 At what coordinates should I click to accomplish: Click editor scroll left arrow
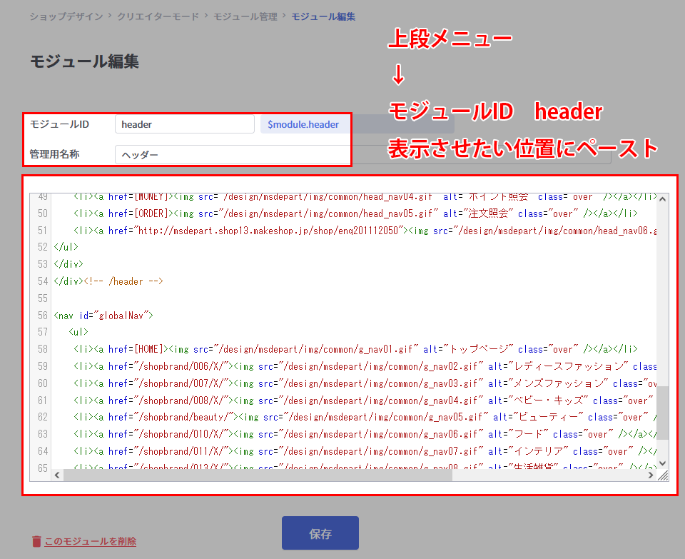click(x=57, y=475)
